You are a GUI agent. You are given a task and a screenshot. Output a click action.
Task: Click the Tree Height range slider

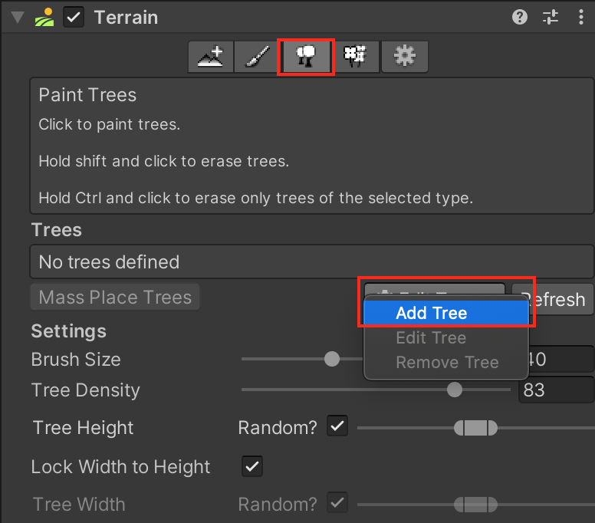[x=475, y=427]
